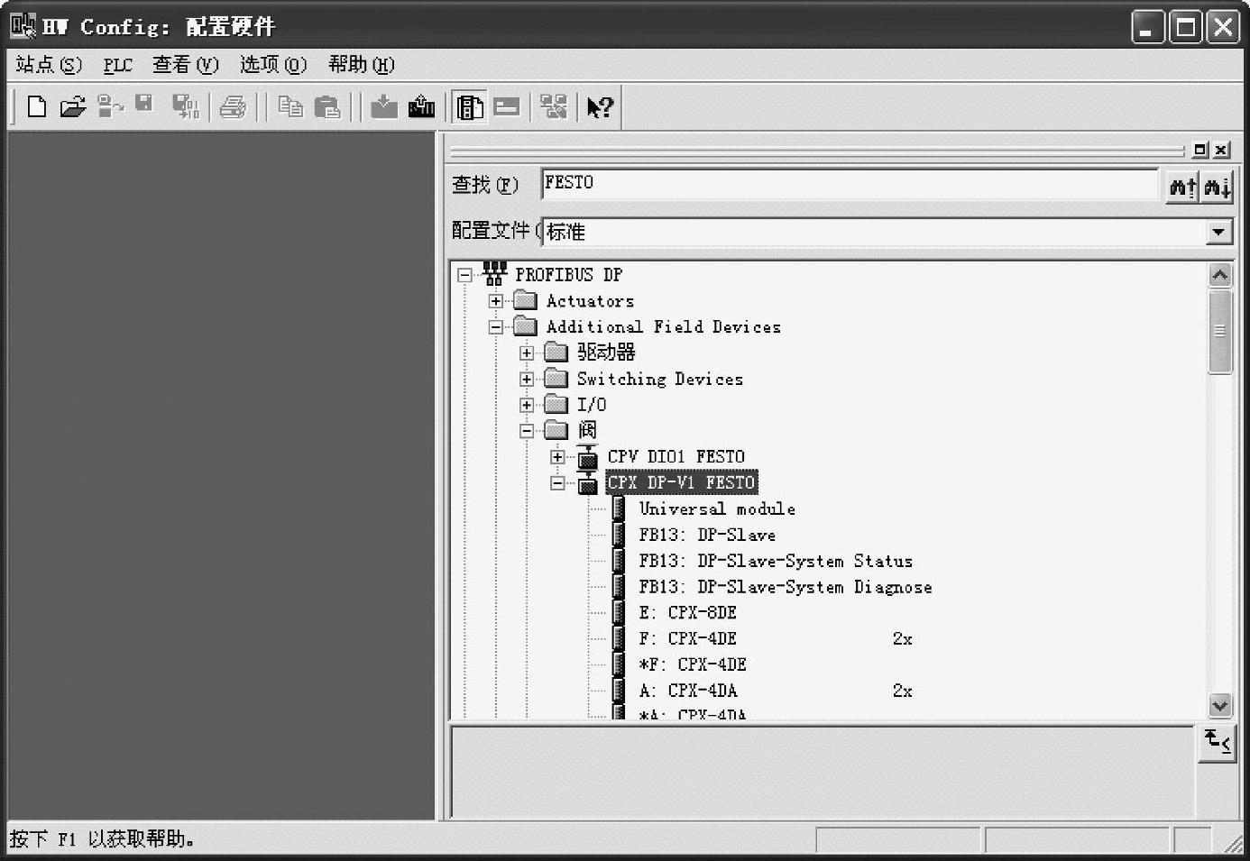Click the 阀 folder icon
Viewport: 1250px width, 861px height.
coord(556,430)
